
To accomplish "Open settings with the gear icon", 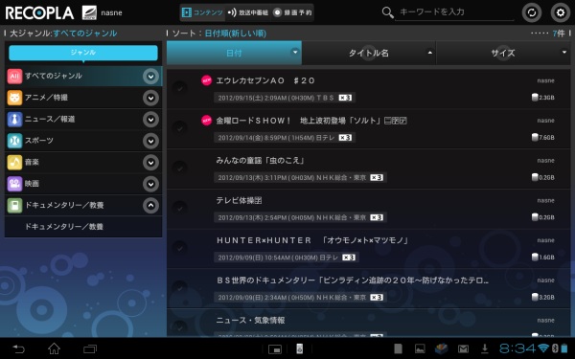I will [x=560, y=12].
